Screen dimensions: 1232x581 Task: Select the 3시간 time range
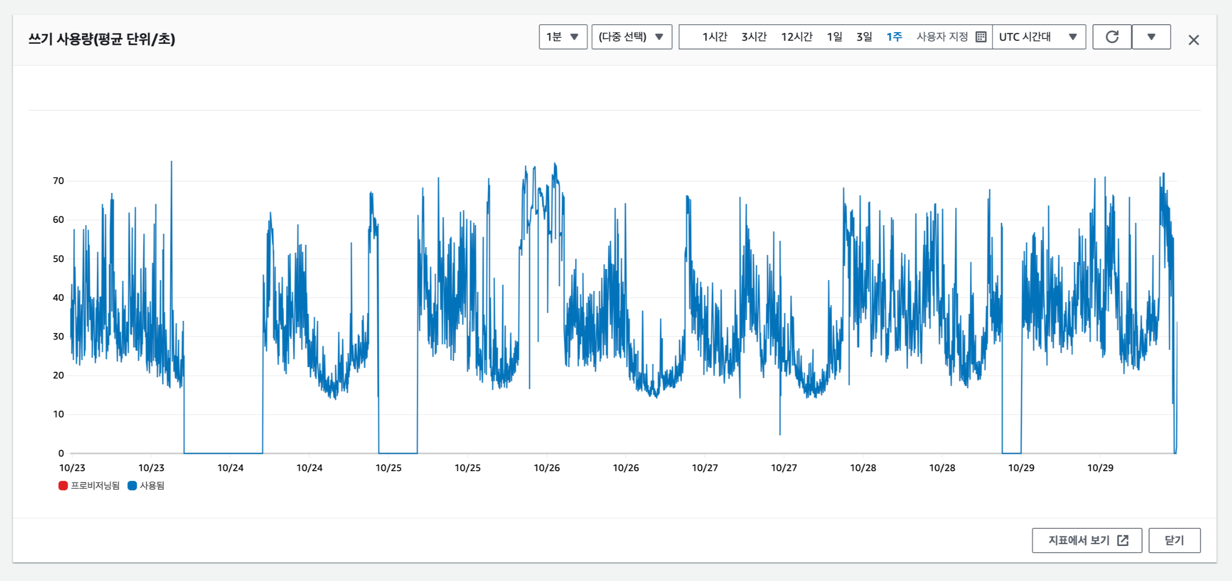(754, 37)
